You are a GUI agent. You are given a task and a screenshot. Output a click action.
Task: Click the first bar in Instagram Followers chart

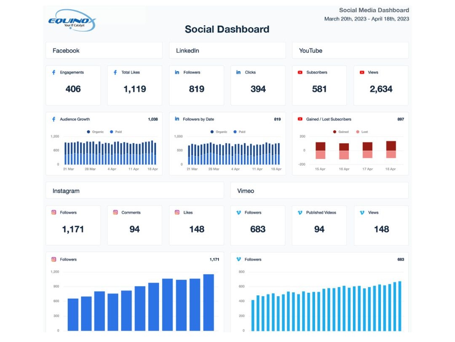pos(73,315)
